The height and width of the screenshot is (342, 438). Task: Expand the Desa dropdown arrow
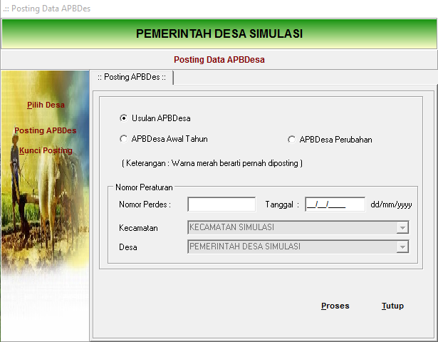coord(402,247)
